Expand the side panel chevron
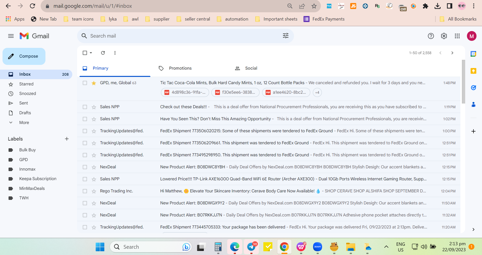The image size is (482, 255). (x=473, y=229)
